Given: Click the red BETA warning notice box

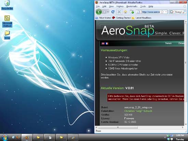Looking at the screenshot, I should pyautogui.click(x=146, y=98).
